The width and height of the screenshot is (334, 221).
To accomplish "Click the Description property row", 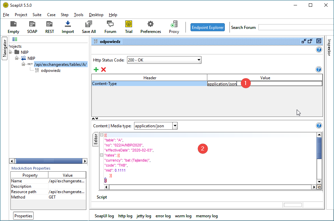I will (x=48, y=186).
